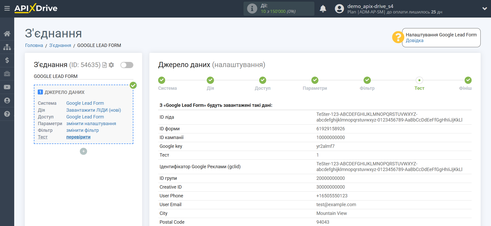Open the user profile sidebar icon
Screen dimensions: 491x226
click(7, 101)
